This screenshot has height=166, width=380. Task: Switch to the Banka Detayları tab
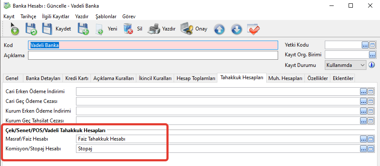pyautogui.click(x=43, y=78)
